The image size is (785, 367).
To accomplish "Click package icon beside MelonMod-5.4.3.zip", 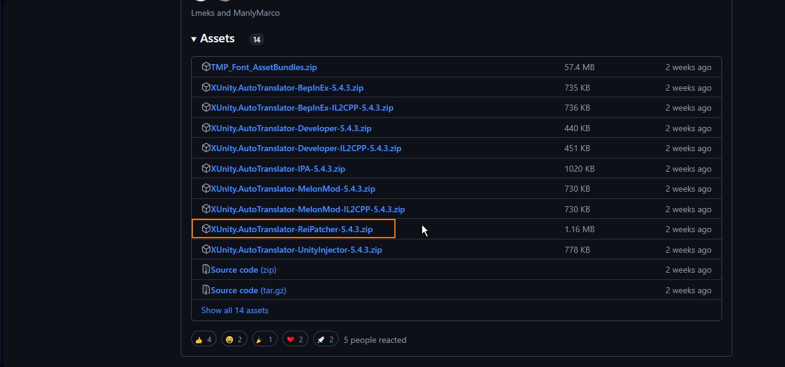I will coord(206,189).
